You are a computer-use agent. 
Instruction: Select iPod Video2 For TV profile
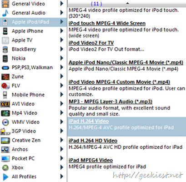click(91, 43)
